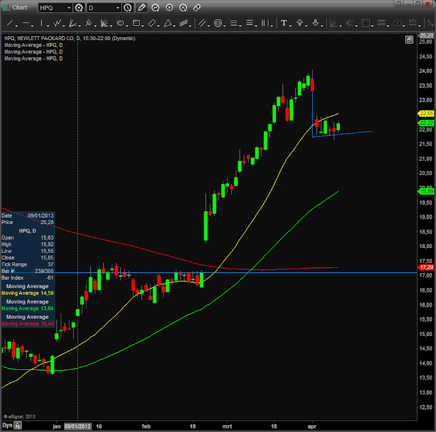Select the parallelogram drawing tool
This screenshot has height=432, width=436.
click(x=152, y=23)
